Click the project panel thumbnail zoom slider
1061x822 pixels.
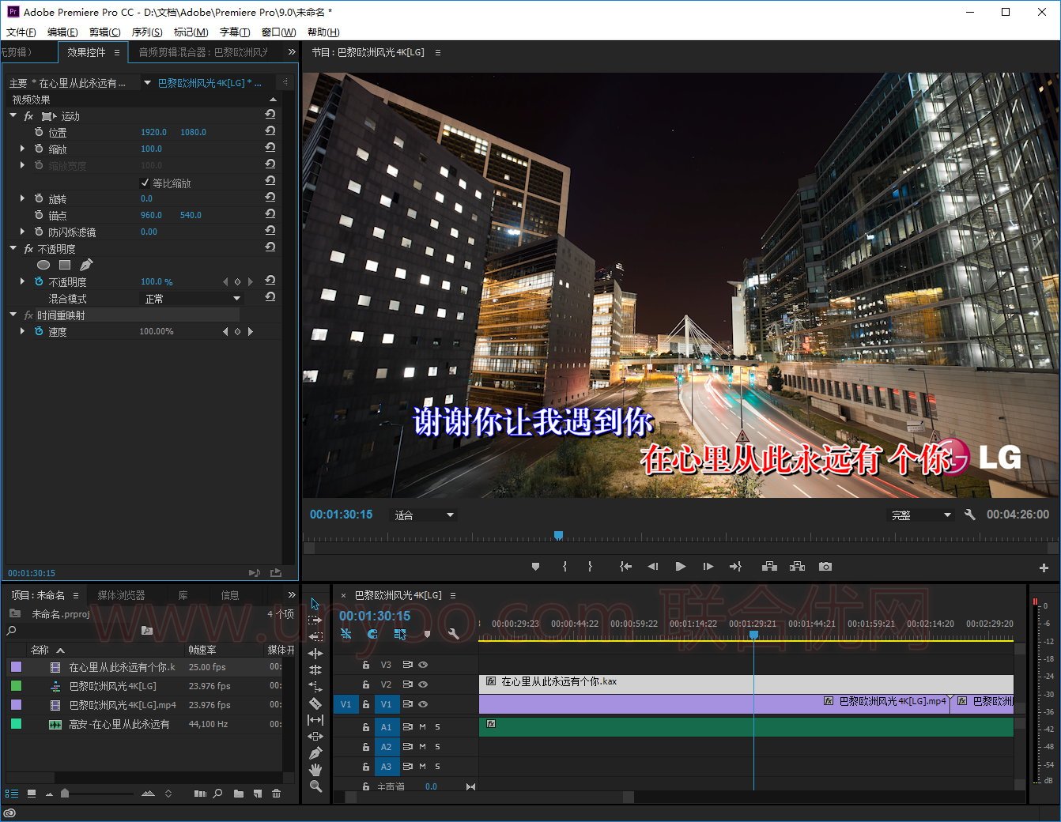tap(65, 794)
